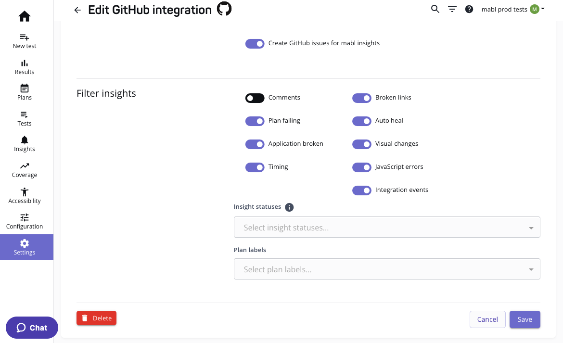Delete the GitHub integration
The height and width of the screenshot is (343, 563).
click(96, 318)
